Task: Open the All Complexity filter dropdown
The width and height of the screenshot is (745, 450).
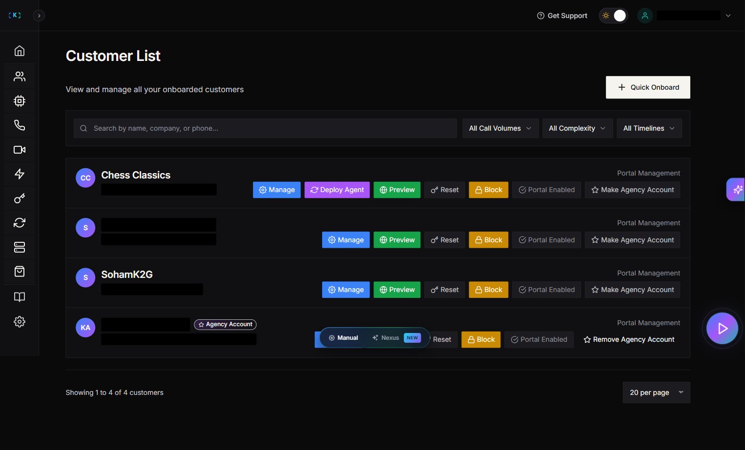Action: tap(578, 128)
